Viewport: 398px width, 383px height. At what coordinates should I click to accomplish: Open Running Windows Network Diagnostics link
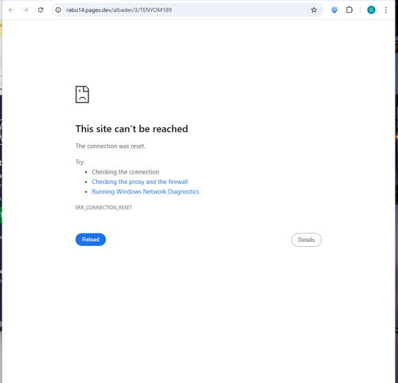[x=146, y=192]
